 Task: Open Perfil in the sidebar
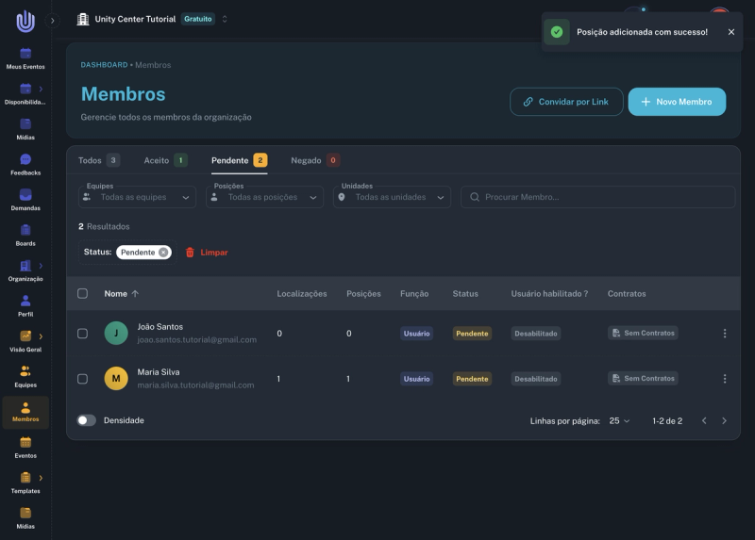pyautogui.click(x=25, y=306)
